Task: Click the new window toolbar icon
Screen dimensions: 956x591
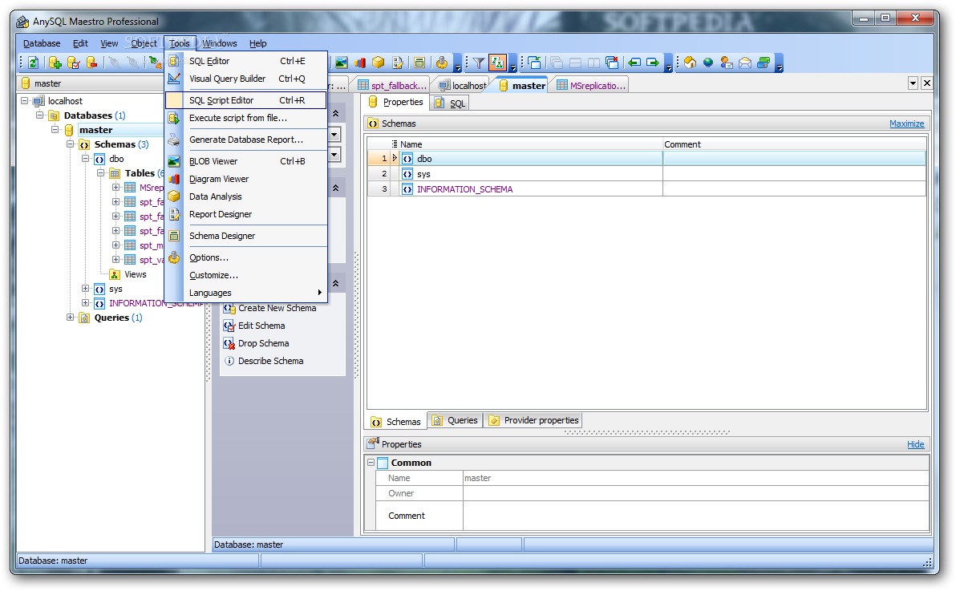Action: (x=535, y=63)
